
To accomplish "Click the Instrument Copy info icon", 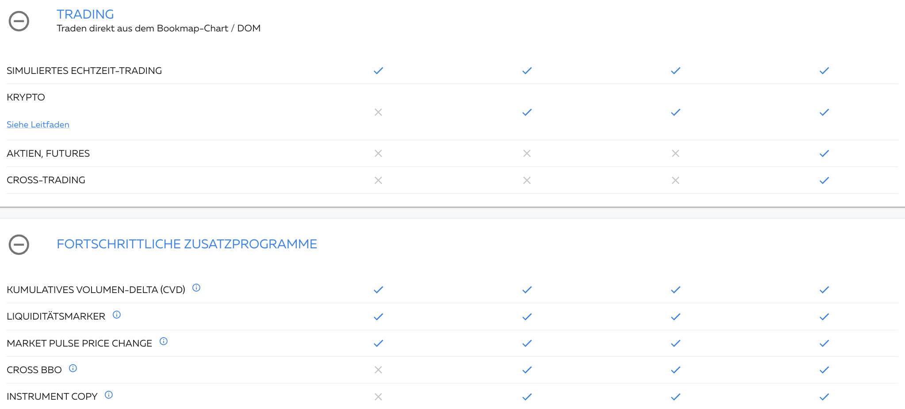I will click(x=109, y=395).
